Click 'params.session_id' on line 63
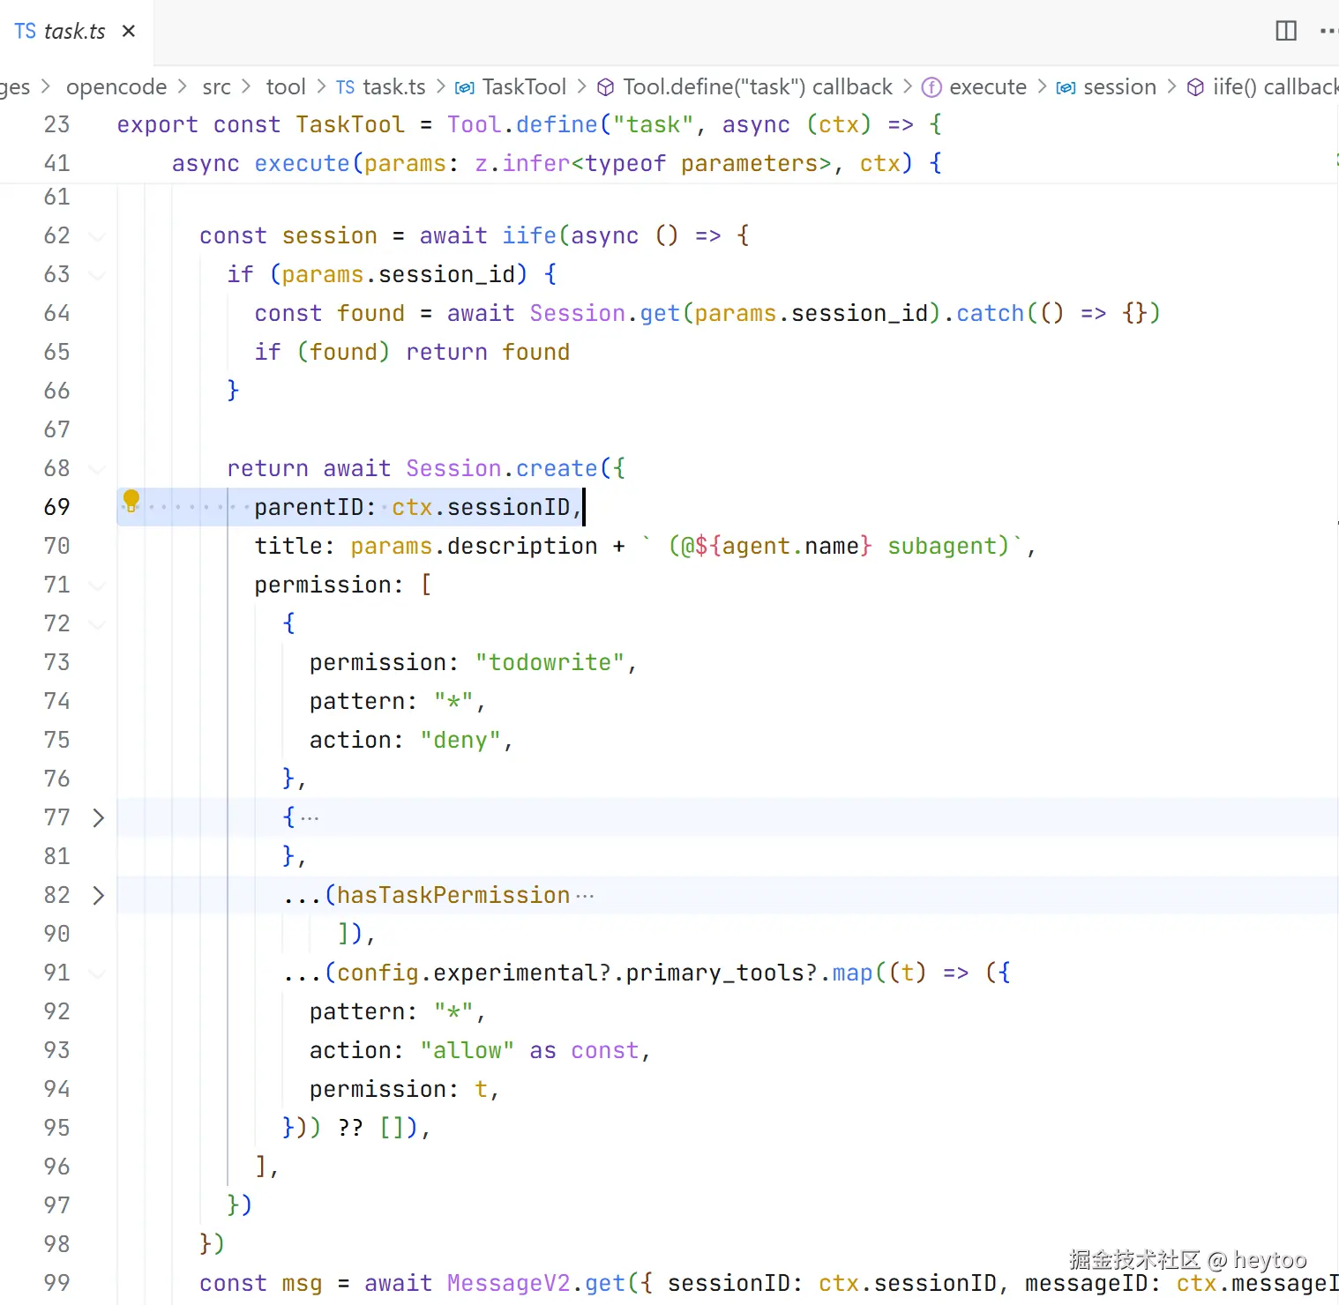The width and height of the screenshot is (1339, 1305). click(x=398, y=274)
